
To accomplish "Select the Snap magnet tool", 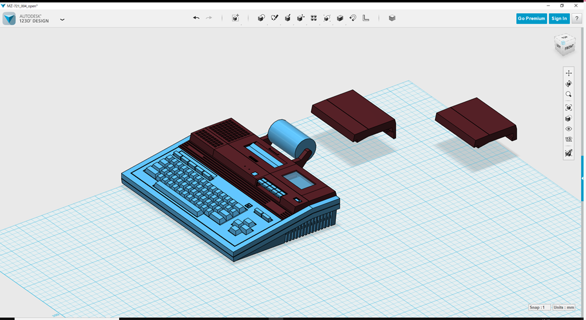I will coord(353,18).
